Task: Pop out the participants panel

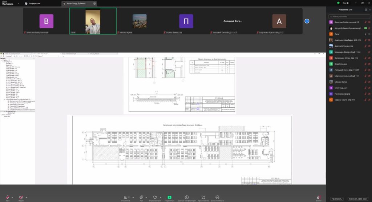Action: 365,9
